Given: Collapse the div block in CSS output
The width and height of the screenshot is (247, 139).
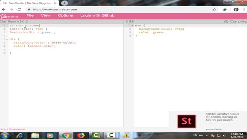Looking at the screenshot, I should click(x=132, y=25).
